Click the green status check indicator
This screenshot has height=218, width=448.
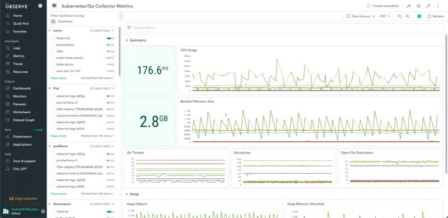coord(419,16)
